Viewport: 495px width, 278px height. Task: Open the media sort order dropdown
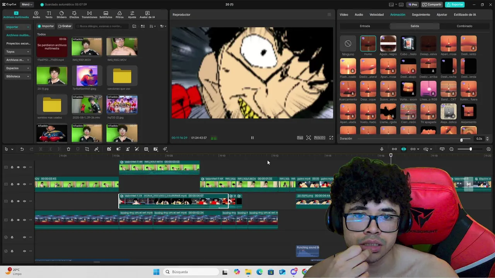click(x=152, y=26)
